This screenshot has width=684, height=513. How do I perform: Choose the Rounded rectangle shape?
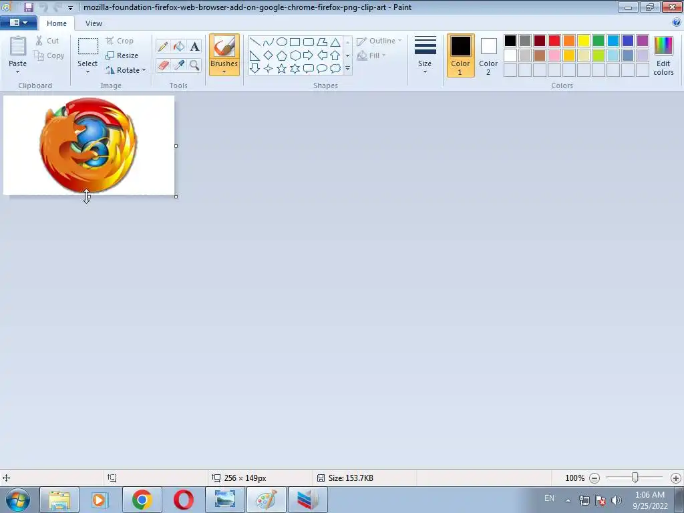309,42
